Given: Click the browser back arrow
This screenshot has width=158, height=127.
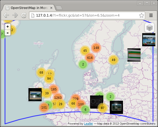Looking at the screenshot, I should click(x=6, y=15).
